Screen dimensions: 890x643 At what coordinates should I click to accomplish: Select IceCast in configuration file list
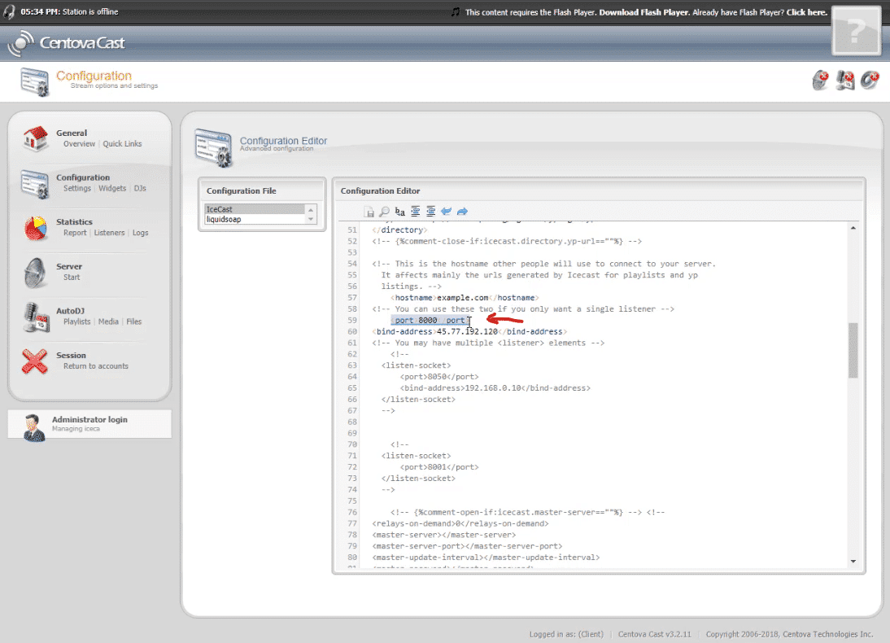coord(255,209)
